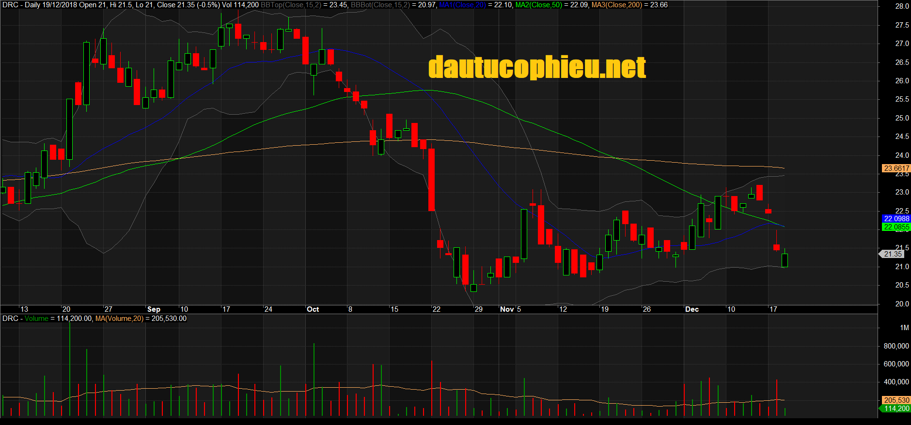Click the 27.0 price axis label
Image resolution: width=911 pixels, height=425 pixels.
click(x=902, y=44)
